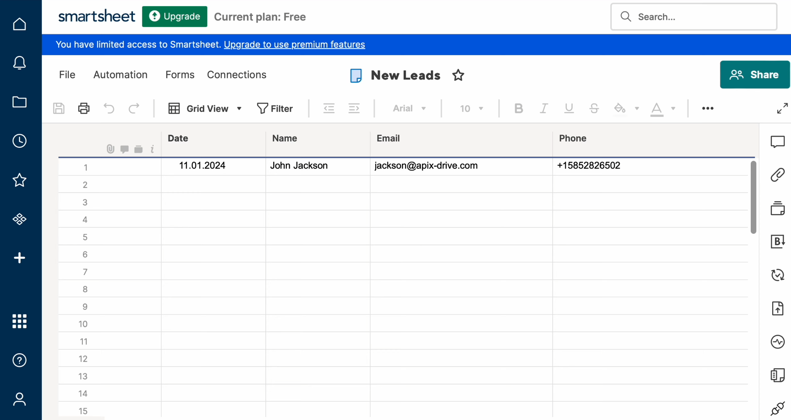
Task: Open the Conversations panel on the right rail
Action: 777,142
